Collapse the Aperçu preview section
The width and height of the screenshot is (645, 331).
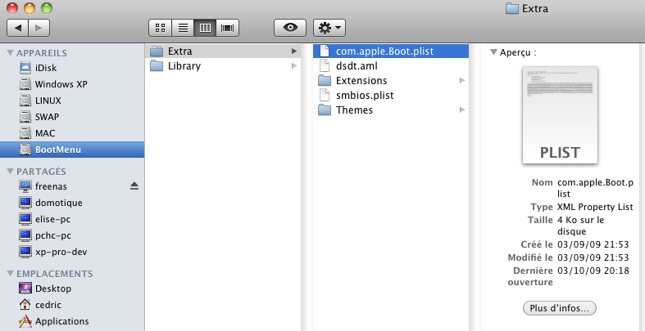click(493, 52)
